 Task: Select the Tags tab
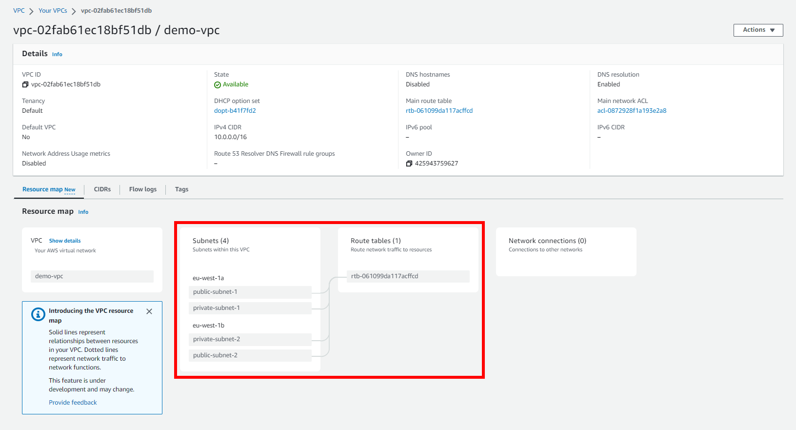pyautogui.click(x=181, y=189)
